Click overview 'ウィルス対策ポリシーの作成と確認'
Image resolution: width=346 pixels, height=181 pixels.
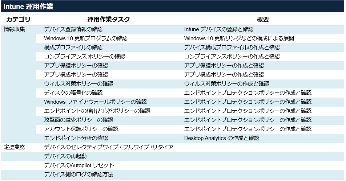tap(227, 84)
